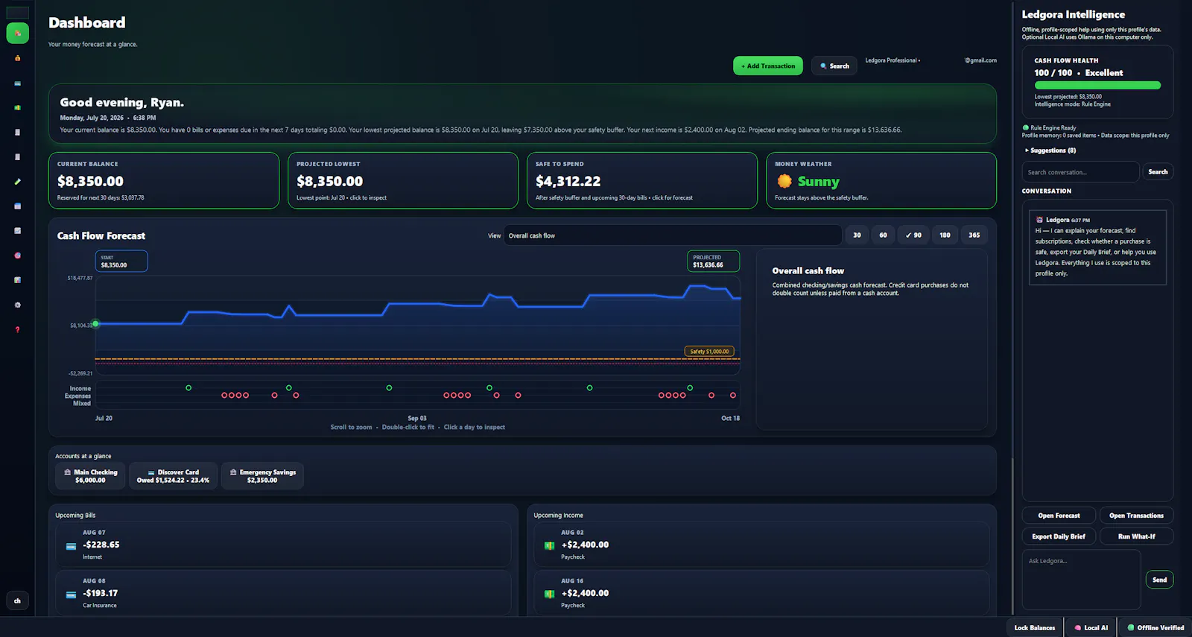The height and width of the screenshot is (637, 1192).
Task: Select the 60-day forecast range
Action: coord(883,235)
